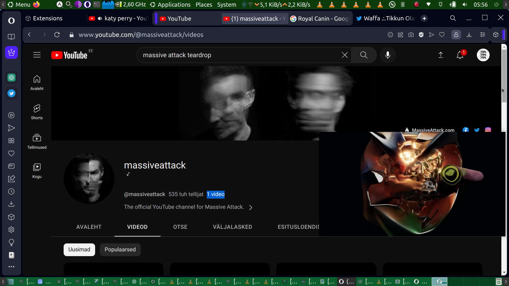Open channel AVALEHT tab
Image resolution: width=509 pixels, height=286 pixels.
pos(89,227)
